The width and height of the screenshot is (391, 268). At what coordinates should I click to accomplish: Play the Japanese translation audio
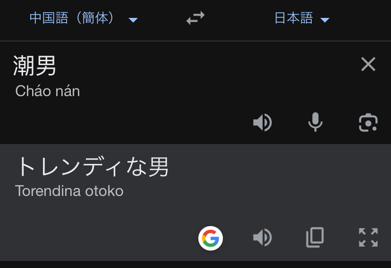tap(263, 237)
